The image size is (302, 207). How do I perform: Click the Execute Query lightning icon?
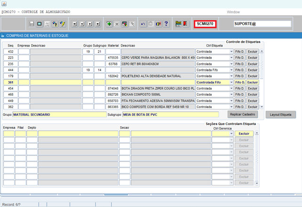[x=63, y=24]
